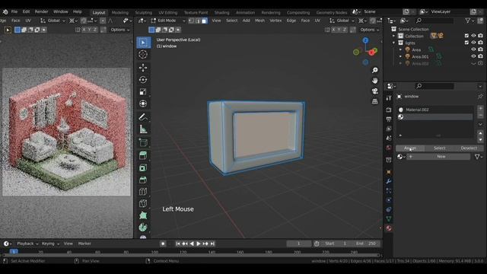Expand the Collection tree item

394,36
